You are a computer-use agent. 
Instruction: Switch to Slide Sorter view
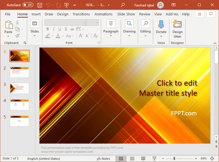point(132,159)
